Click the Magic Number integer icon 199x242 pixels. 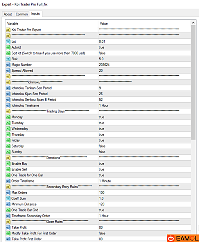8,65
